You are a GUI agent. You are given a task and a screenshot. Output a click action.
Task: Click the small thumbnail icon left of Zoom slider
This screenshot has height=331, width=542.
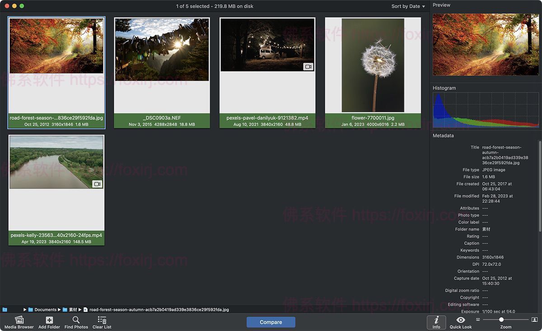pyautogui.click(x=478, y=319)
